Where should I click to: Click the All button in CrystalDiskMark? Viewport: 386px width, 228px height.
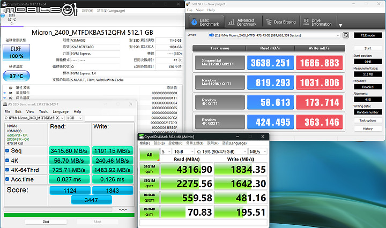(150, 155)
